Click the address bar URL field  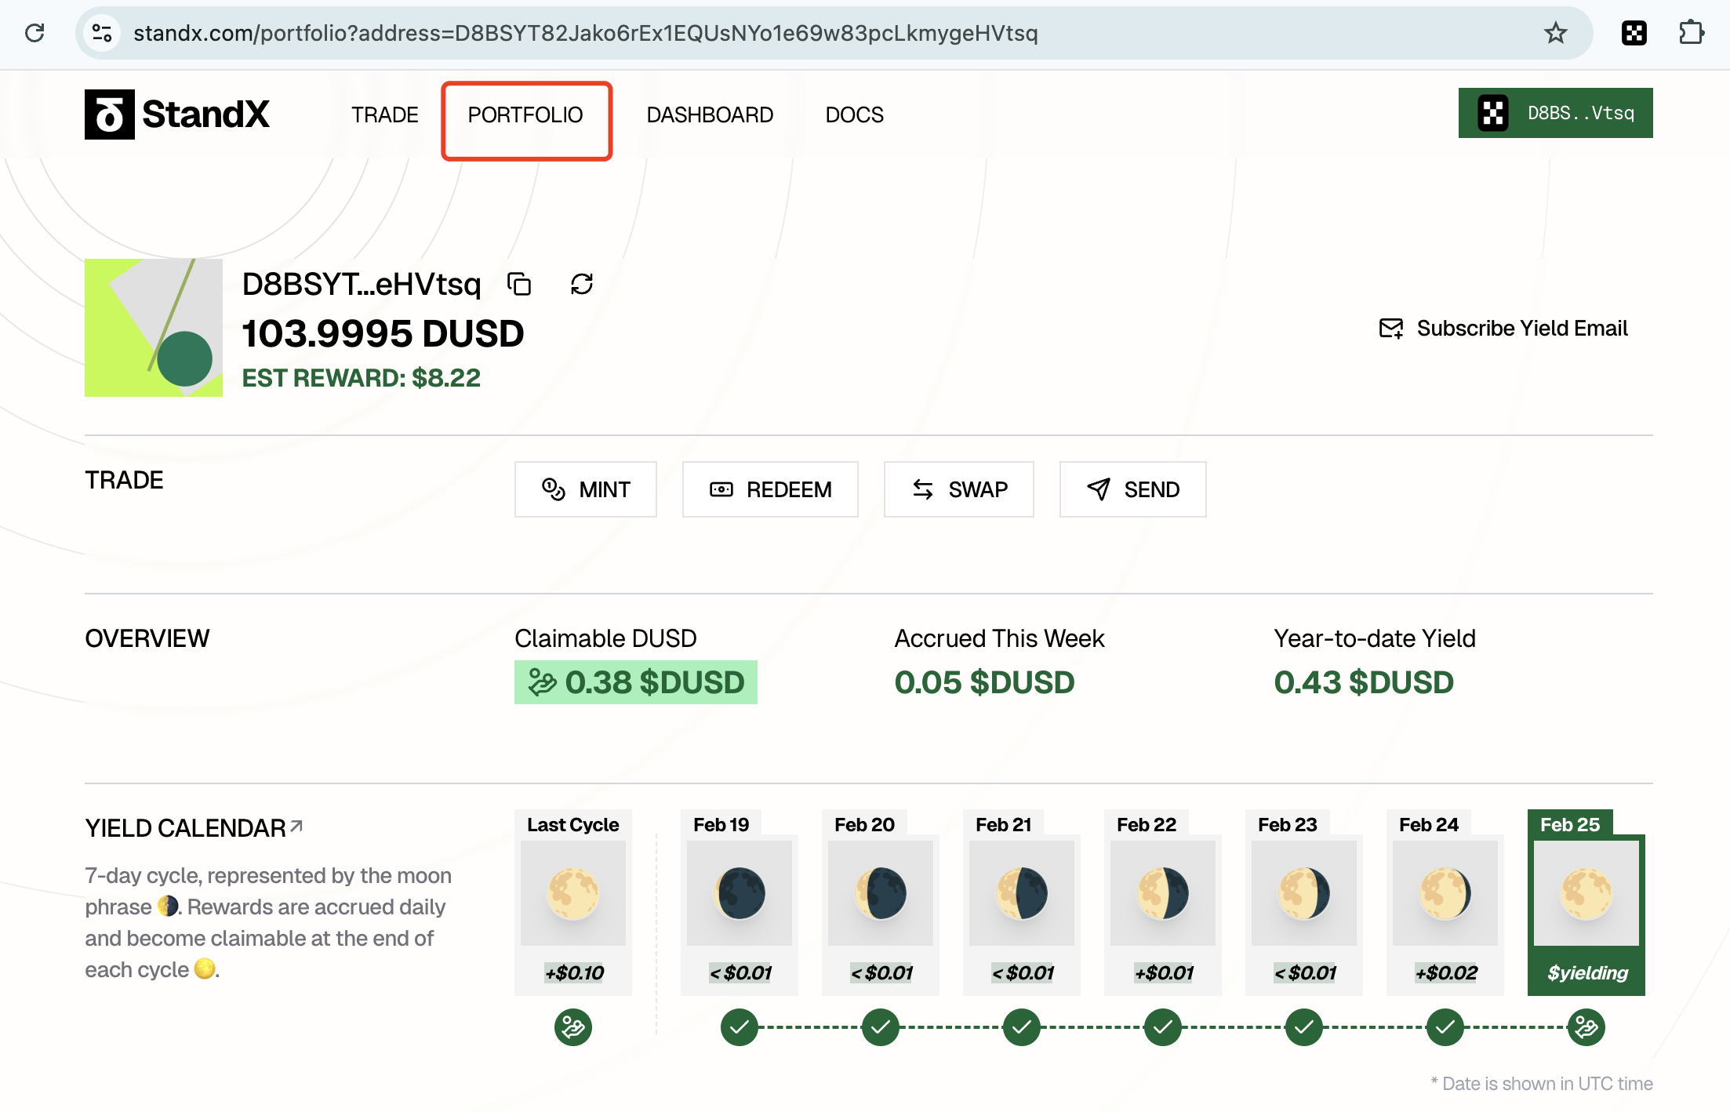pos(834,33)
